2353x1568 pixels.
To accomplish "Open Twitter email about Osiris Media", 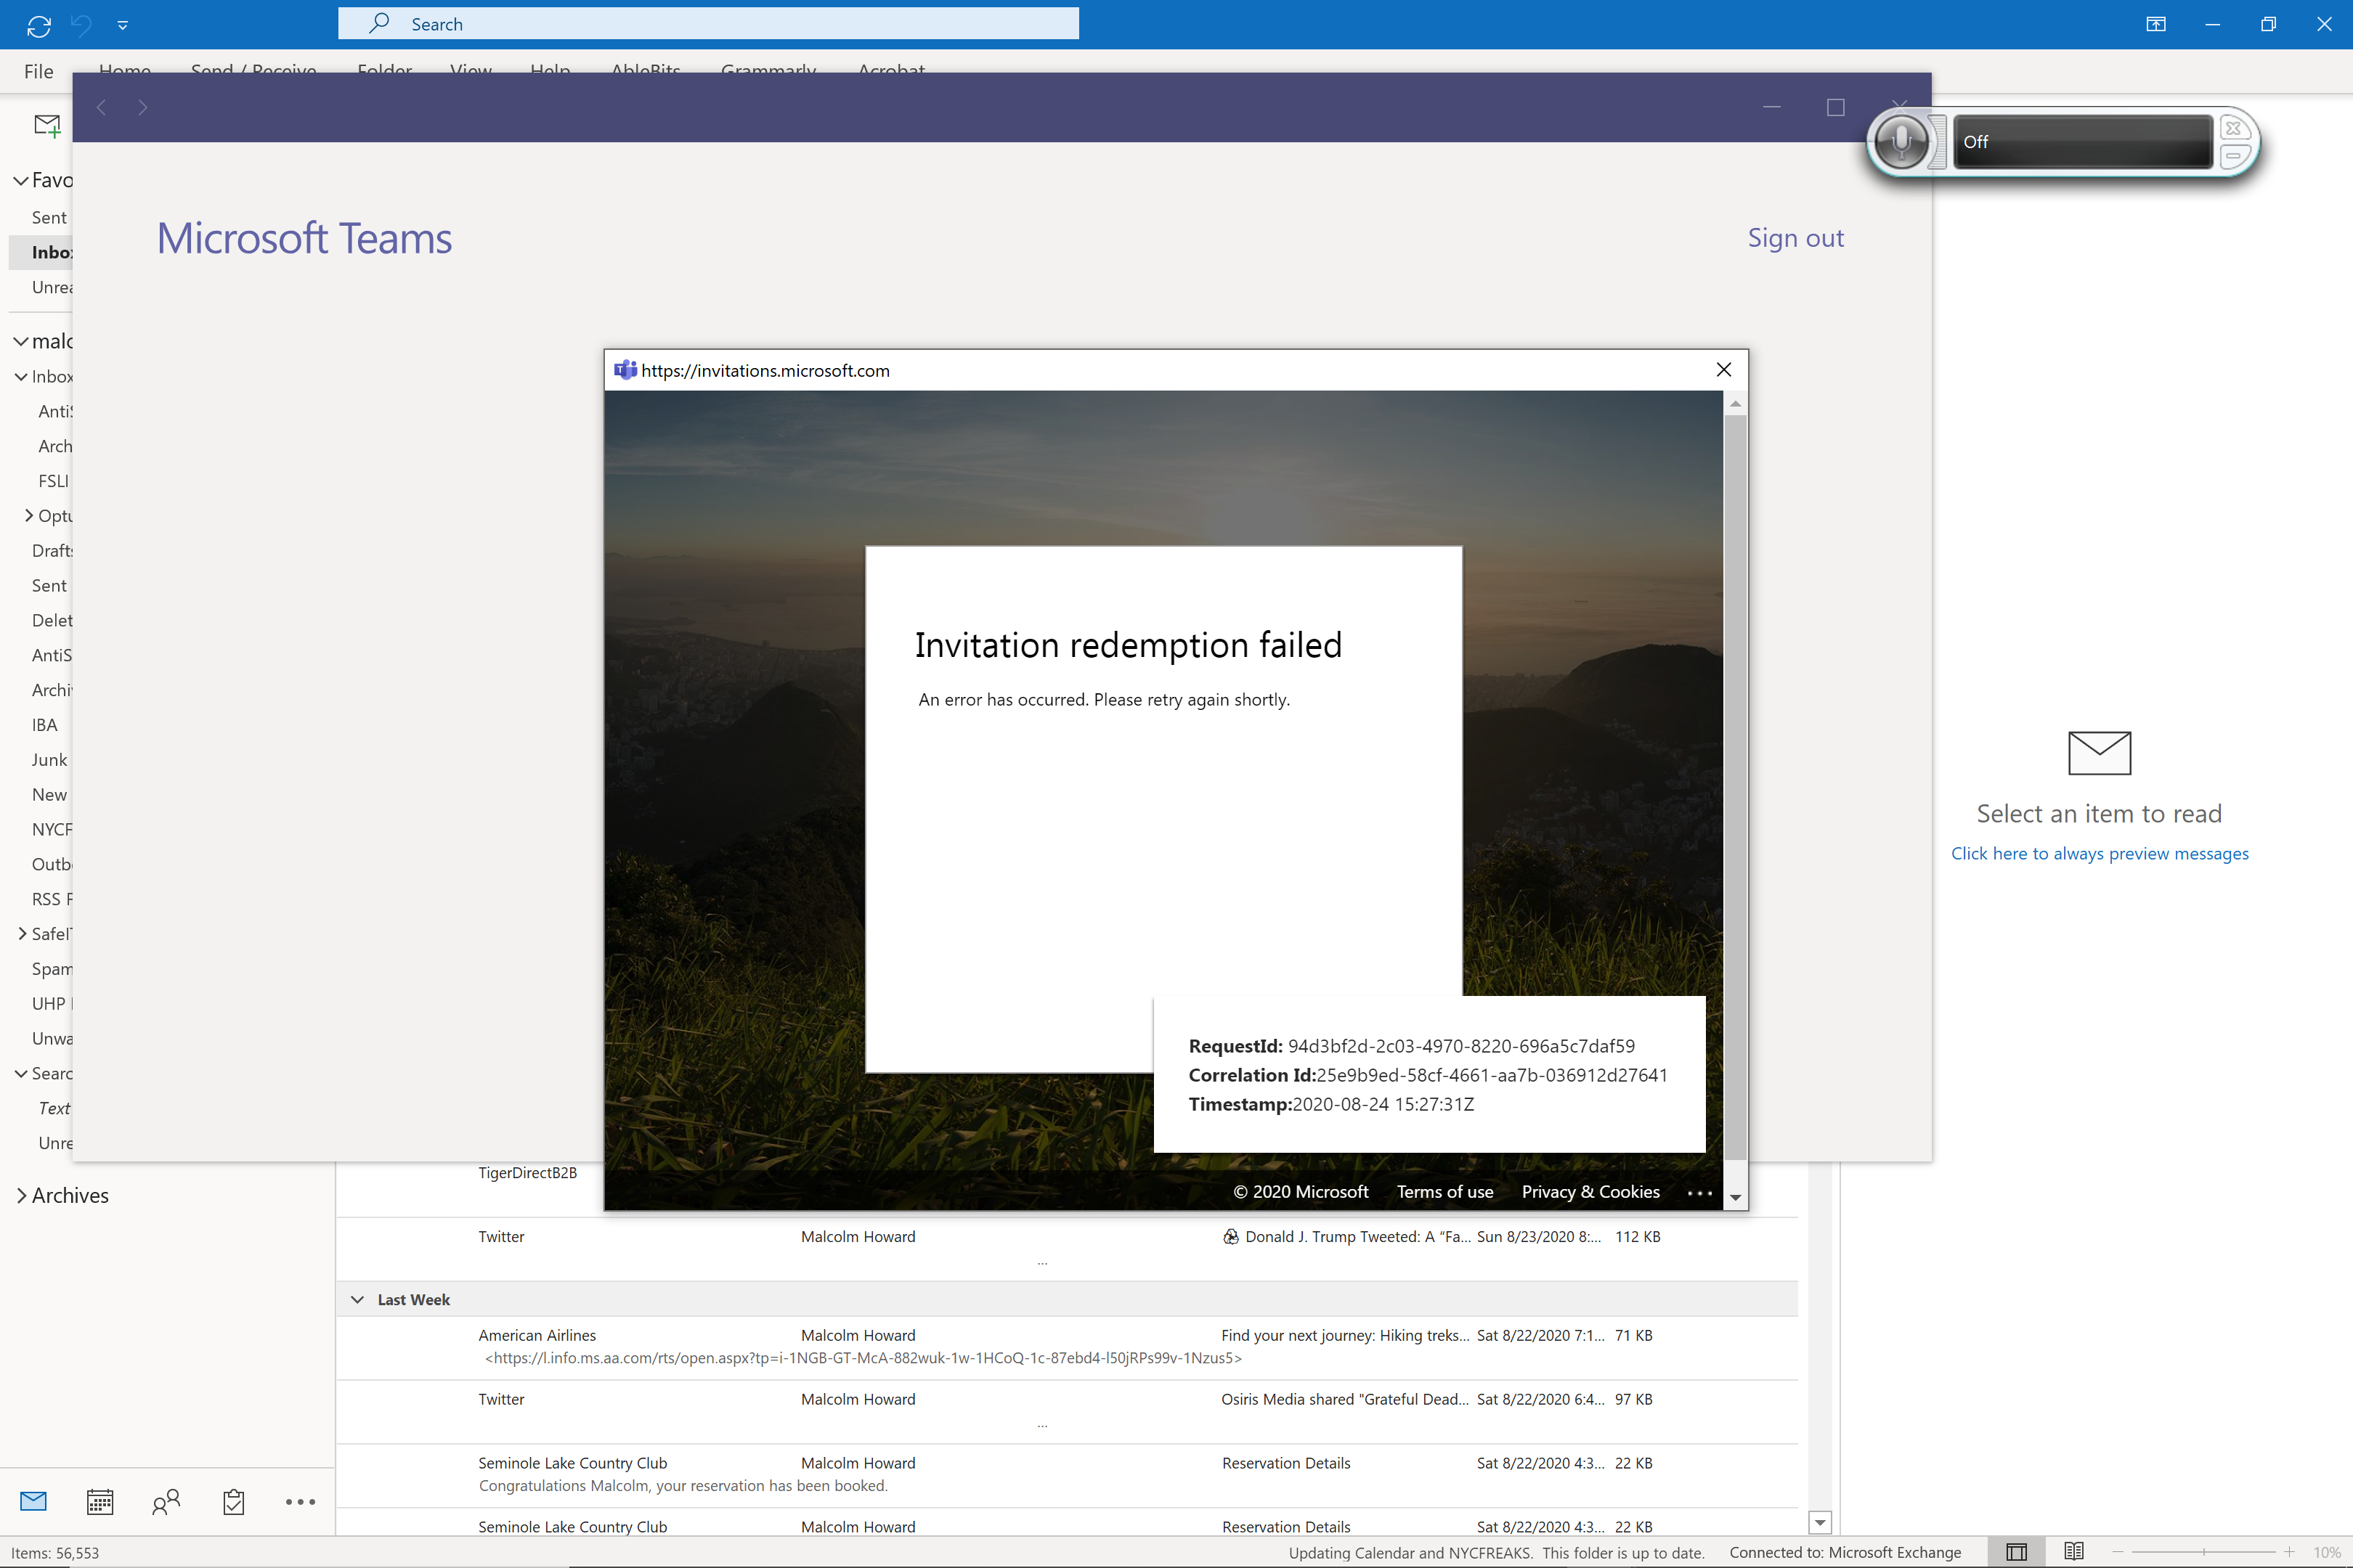I will [x=1066, y=1411].
